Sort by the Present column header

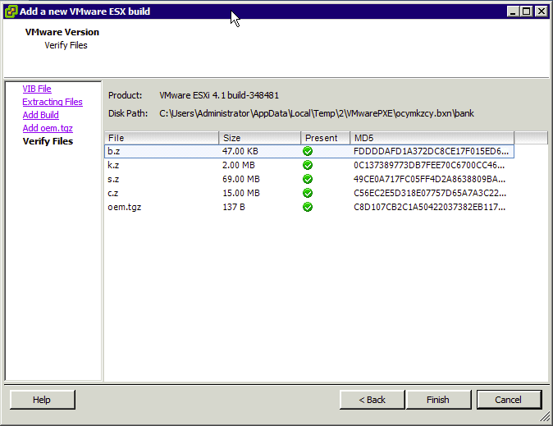[325, 138]
